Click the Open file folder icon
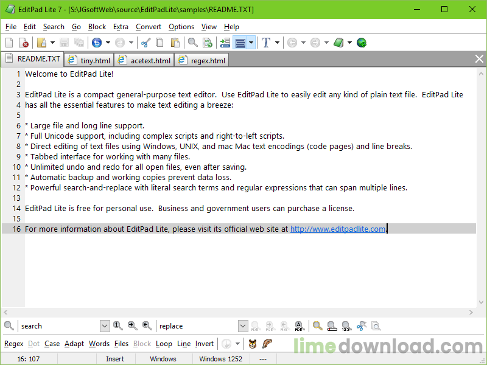The width and height of the screenshot is (487, 365). (41, 43)
